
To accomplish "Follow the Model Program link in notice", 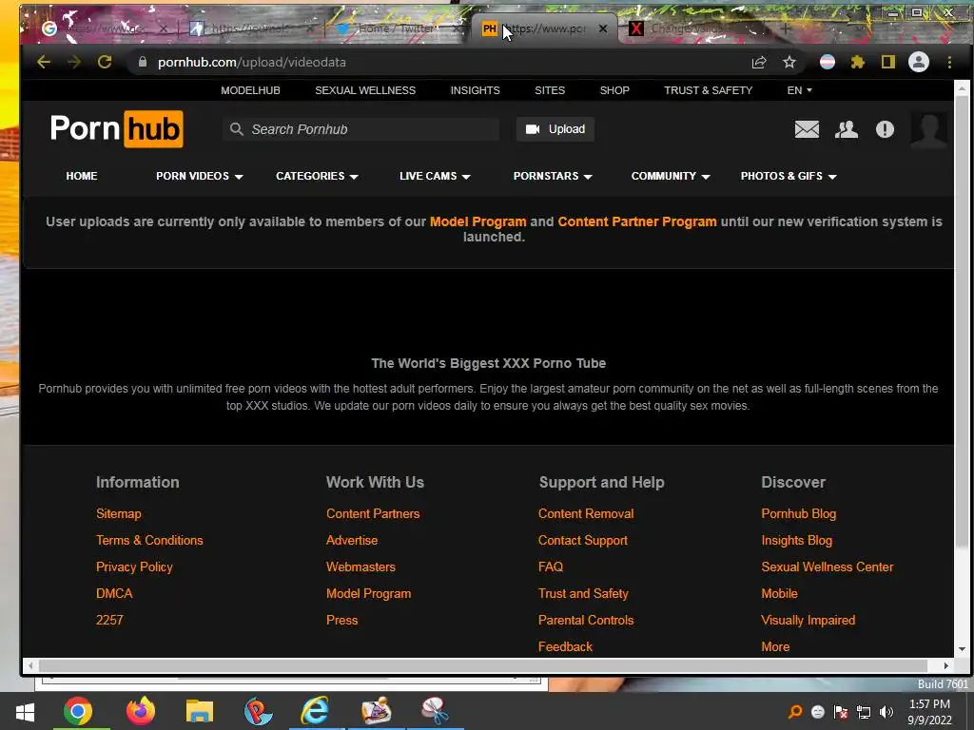I will pos(477,221).
